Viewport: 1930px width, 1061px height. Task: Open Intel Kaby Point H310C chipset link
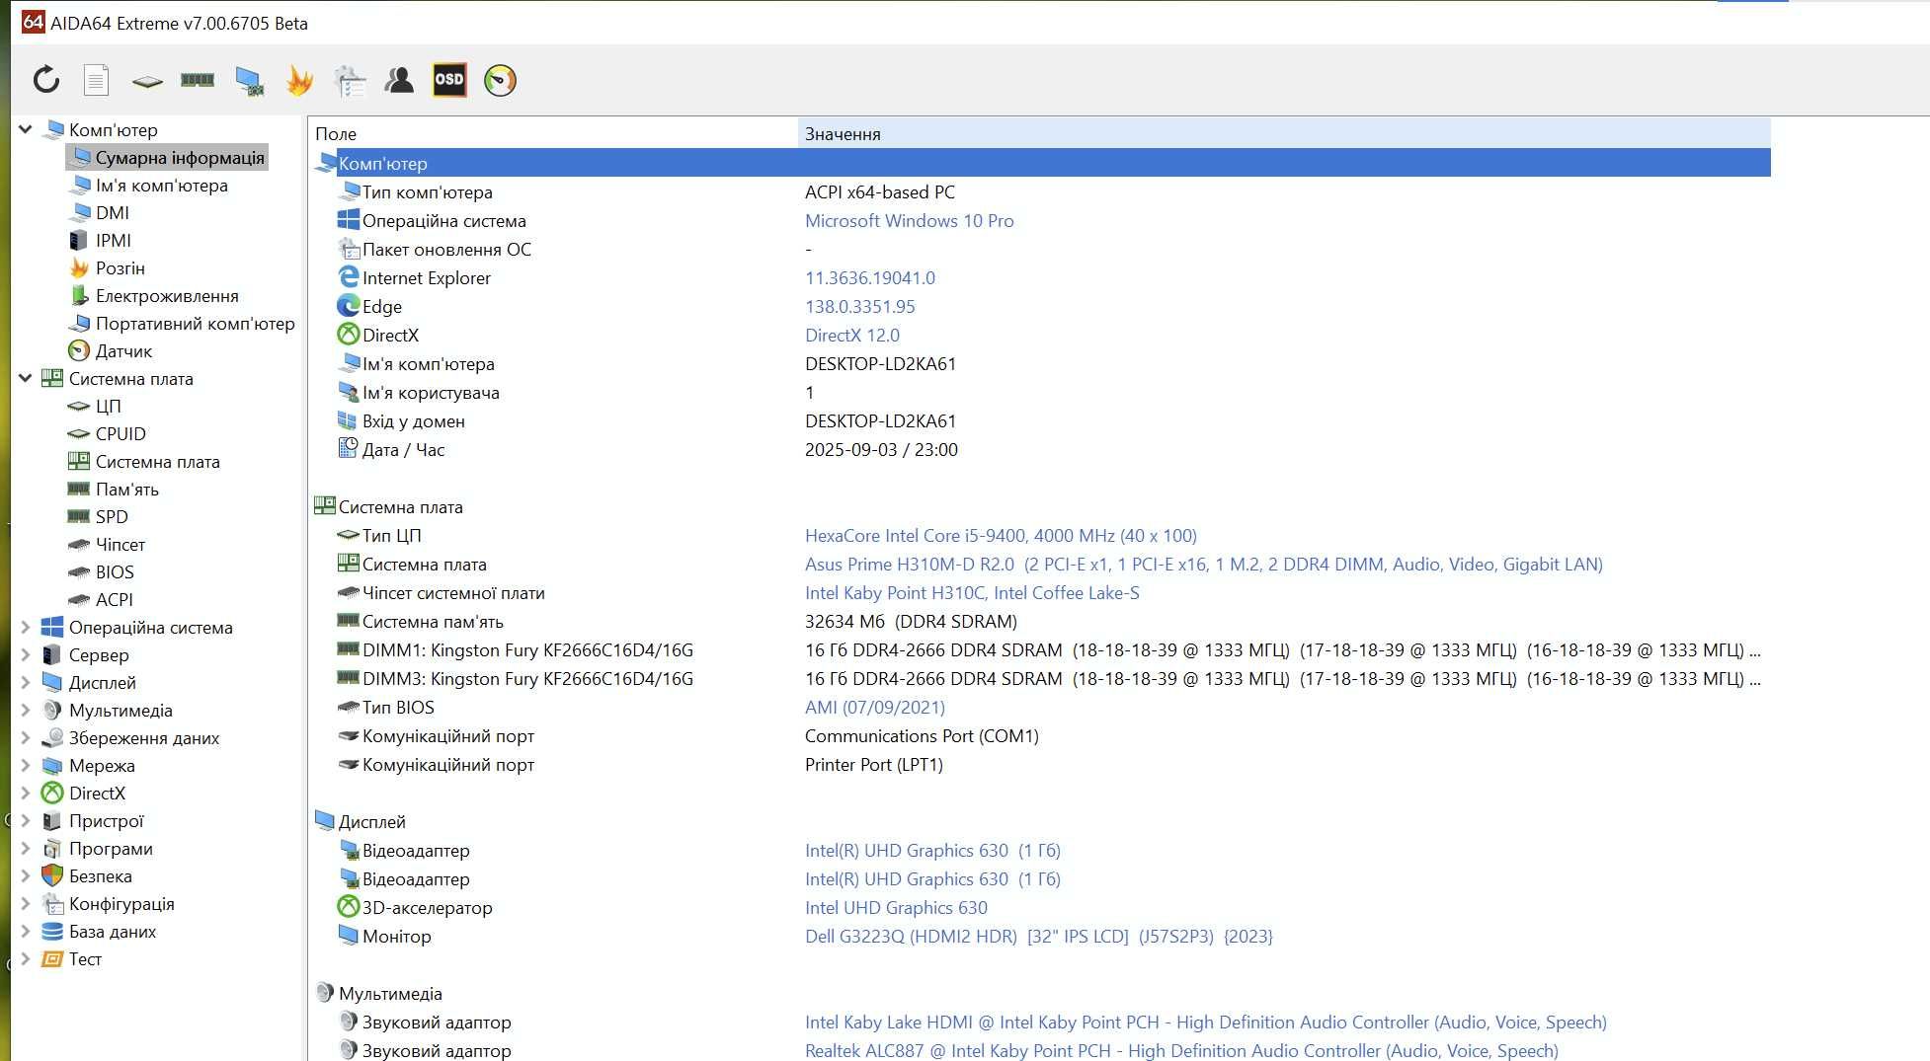tap(972, 593)
